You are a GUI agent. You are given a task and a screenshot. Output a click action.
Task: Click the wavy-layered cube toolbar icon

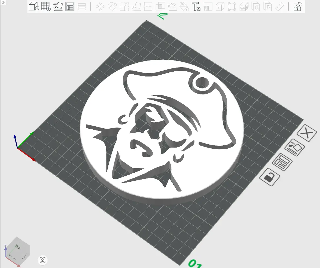(x=244, y=7)
